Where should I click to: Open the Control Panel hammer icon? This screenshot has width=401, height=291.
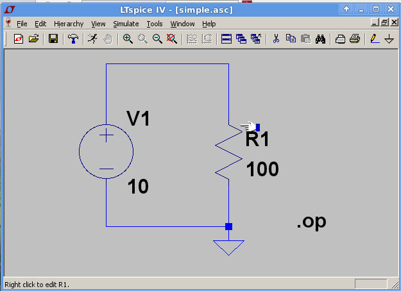click(x=73, y=39)
